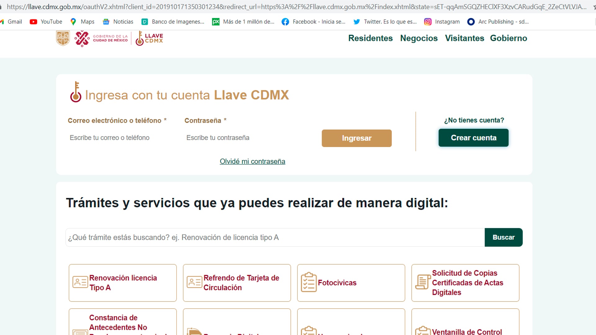The image size is (596, 335).
Task: Click the document icon for Copias Certificadas
Action: tap(423, 282)
